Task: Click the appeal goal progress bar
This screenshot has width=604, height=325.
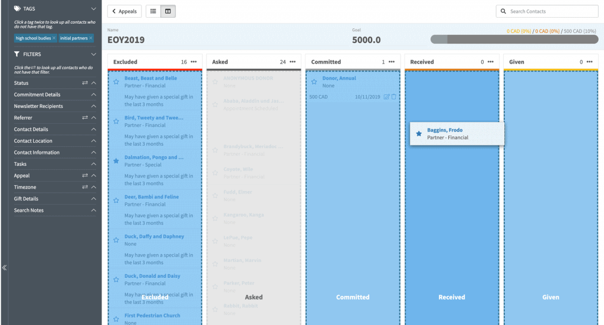Action: 514,40
